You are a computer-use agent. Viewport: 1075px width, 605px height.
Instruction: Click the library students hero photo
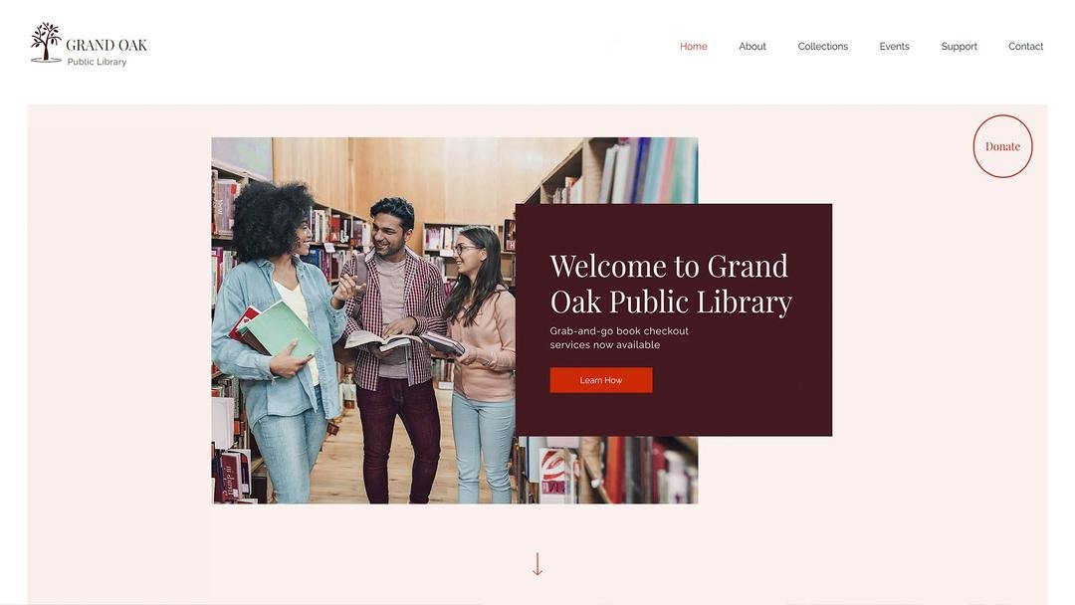point(363,320)
